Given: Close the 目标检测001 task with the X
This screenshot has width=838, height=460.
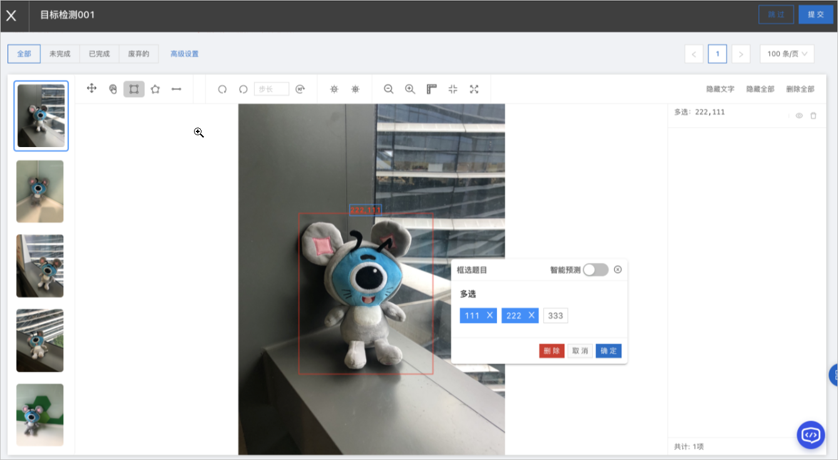Looking at the screenshot, I should click(11, 16).
